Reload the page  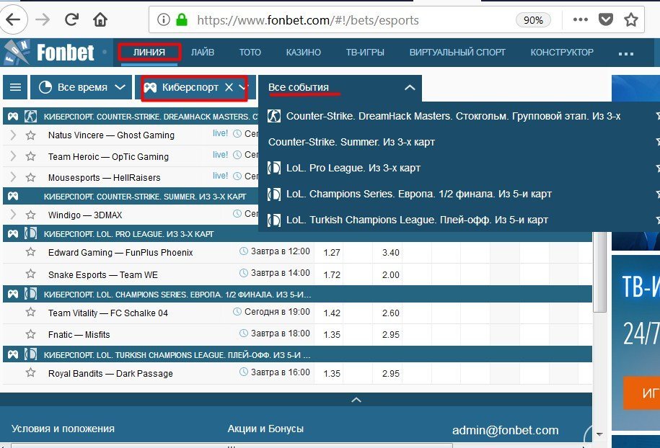[x=71, y=19]
